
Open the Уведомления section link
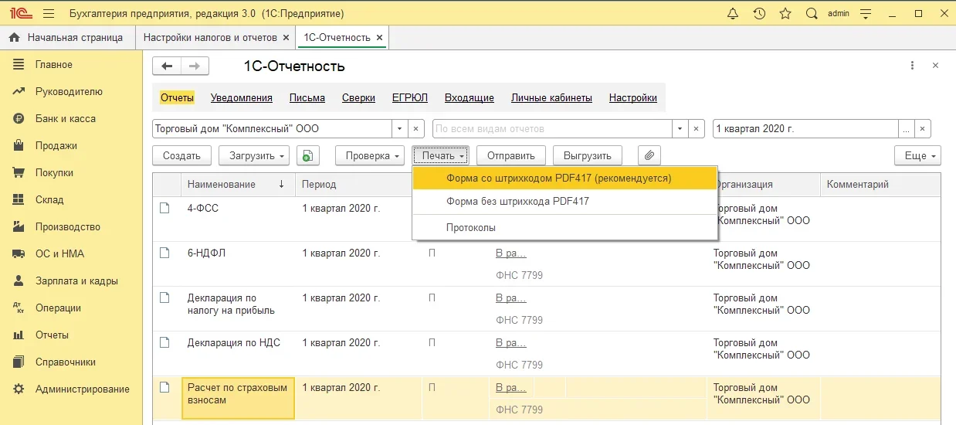click(x=242, y=97)
